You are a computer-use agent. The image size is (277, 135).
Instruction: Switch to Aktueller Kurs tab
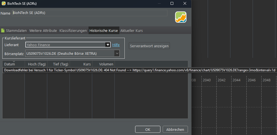click(x=131, y=30)
